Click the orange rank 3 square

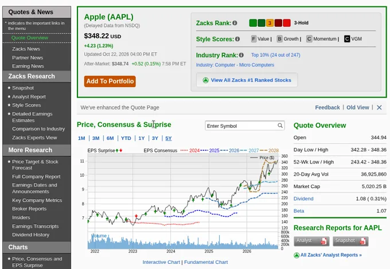pyautogui.click(x=270, y=23)
